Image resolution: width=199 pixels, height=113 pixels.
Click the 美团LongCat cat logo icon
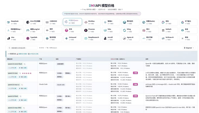(x=28, y=30)
